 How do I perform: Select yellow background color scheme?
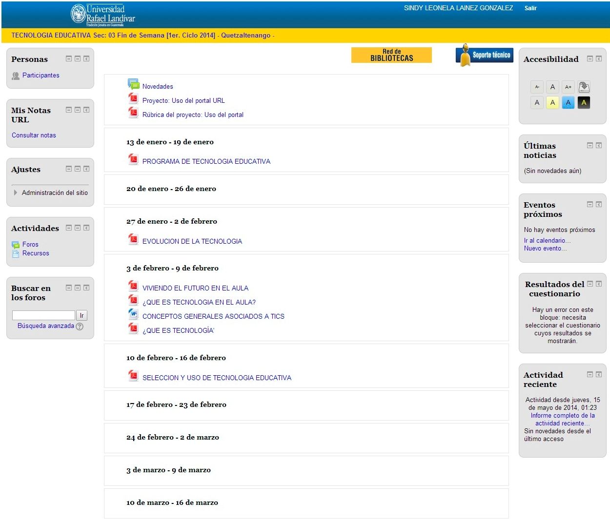pos(552,102)
